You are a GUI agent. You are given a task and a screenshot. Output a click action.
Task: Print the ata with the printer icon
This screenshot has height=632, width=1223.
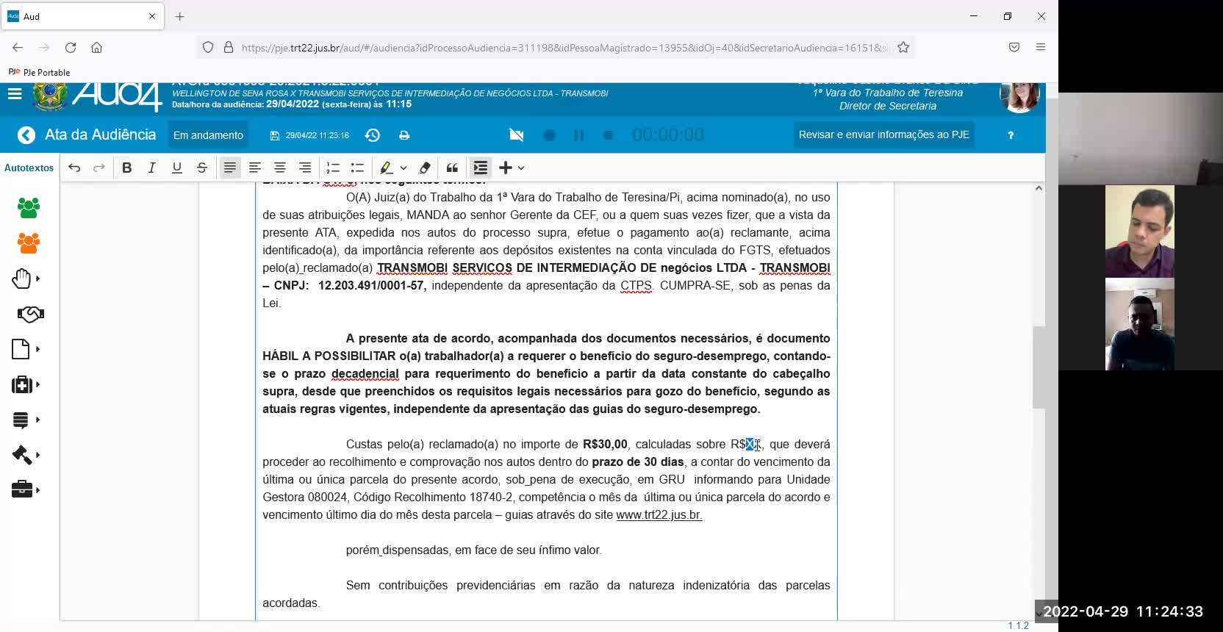coord(404,135)
